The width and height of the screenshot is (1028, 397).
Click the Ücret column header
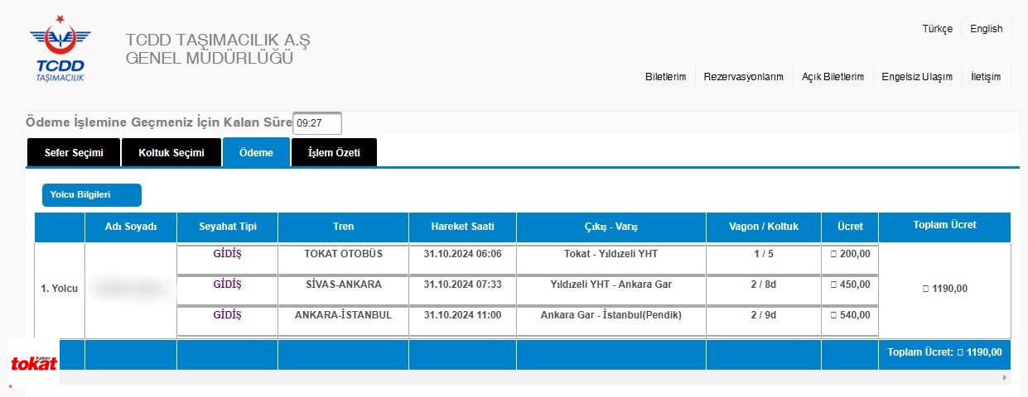[850, 227]
